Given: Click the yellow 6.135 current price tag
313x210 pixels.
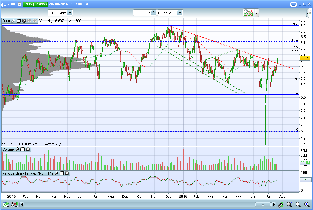Looking at the screenshot, I should click(x=305, y=58).
